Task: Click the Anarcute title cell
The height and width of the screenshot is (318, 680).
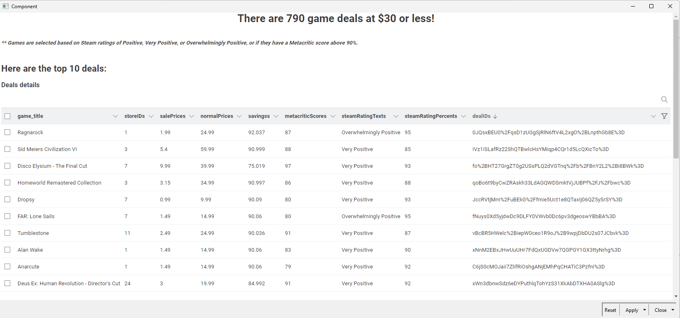Action: [29, 266]
